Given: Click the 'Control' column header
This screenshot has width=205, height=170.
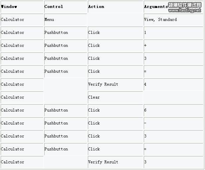Looking at the screenshot, I should click(54, 7).
